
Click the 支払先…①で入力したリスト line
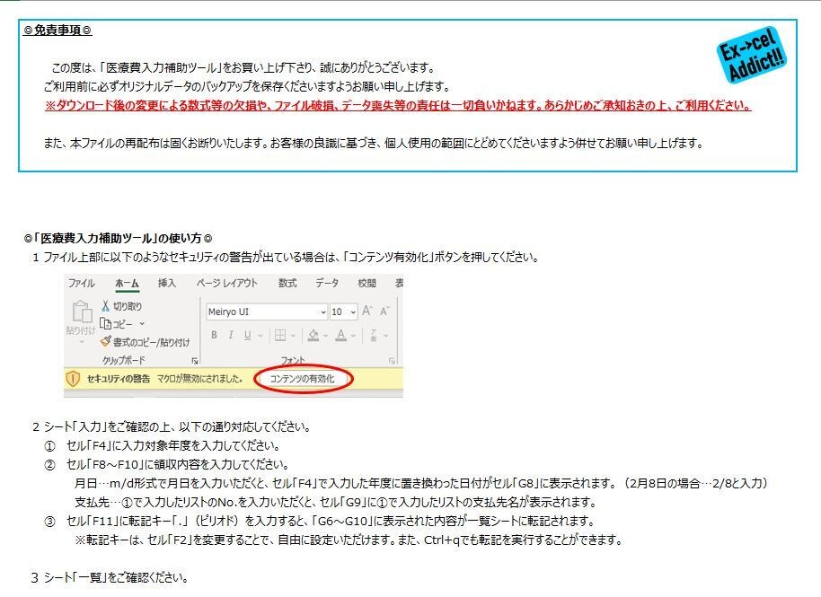[x=336, y=502]
